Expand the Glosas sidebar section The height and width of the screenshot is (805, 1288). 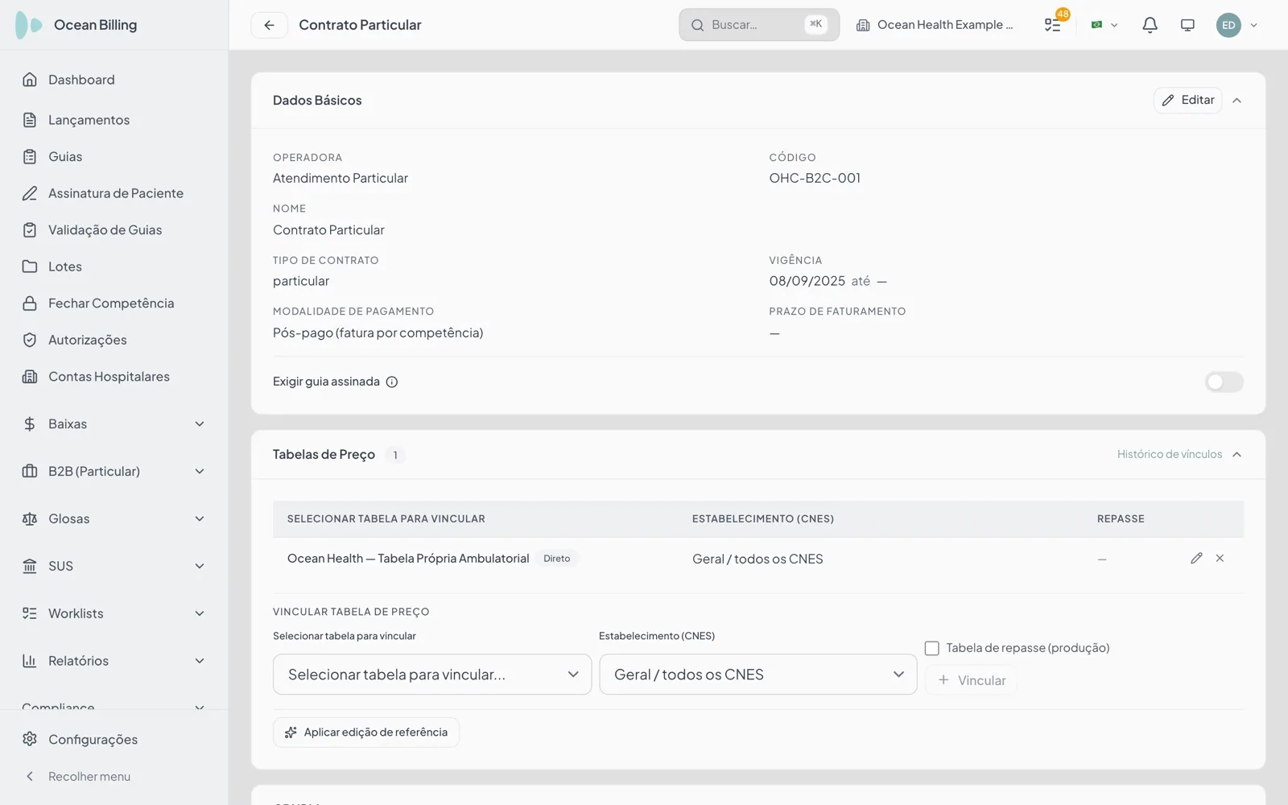114,519
